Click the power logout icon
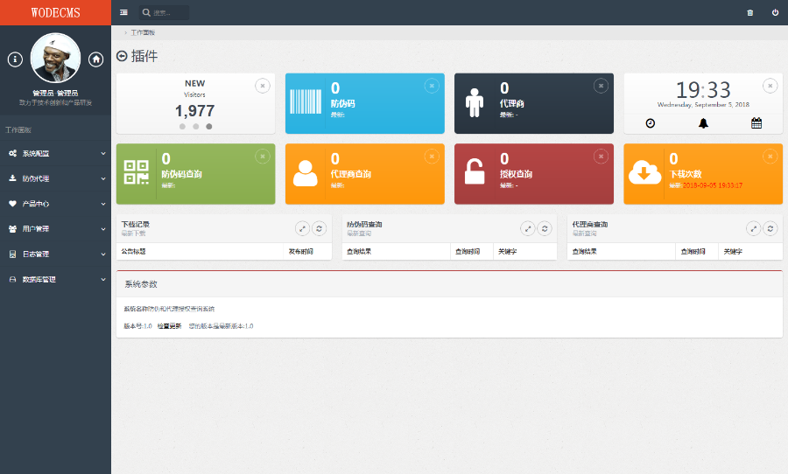This screenshot has height=474, width=788. click(775, 12)
